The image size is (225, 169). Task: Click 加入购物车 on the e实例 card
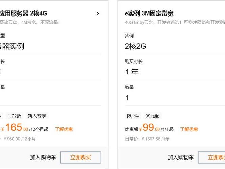pyautogui.click(x=181, y=158)
